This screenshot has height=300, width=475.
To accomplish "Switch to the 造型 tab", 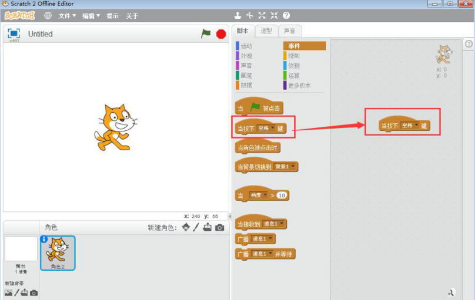I will pos(266,31).
